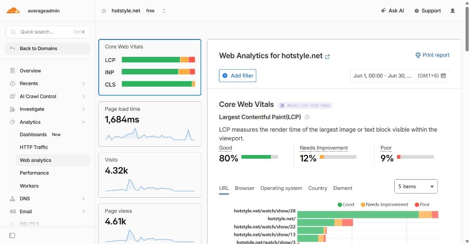The width and height of the screenshot is (470, 244).
Task: Toggle the Poor legend swatch
Action: [417, 205]
